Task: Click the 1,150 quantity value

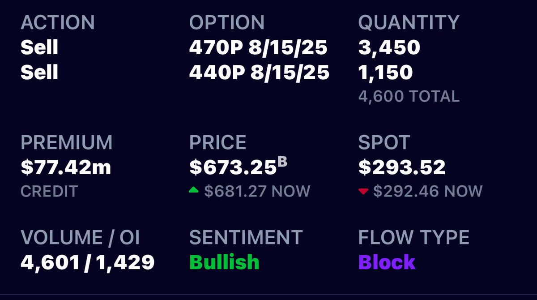Action: tap(385, 72)
